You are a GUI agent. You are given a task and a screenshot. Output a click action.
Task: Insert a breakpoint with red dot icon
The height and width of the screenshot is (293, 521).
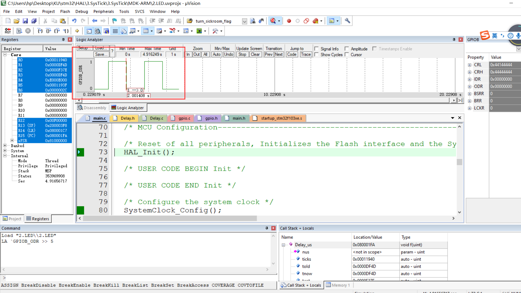pyautogui.click(x=289, y=21)
